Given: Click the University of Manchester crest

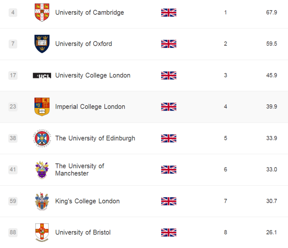Looking at the screenshot, I should (42, 170).
